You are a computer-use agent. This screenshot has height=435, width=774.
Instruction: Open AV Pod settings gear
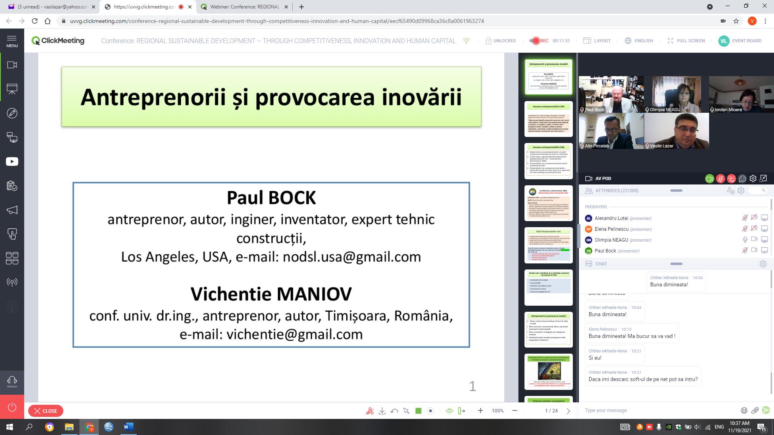752,178
